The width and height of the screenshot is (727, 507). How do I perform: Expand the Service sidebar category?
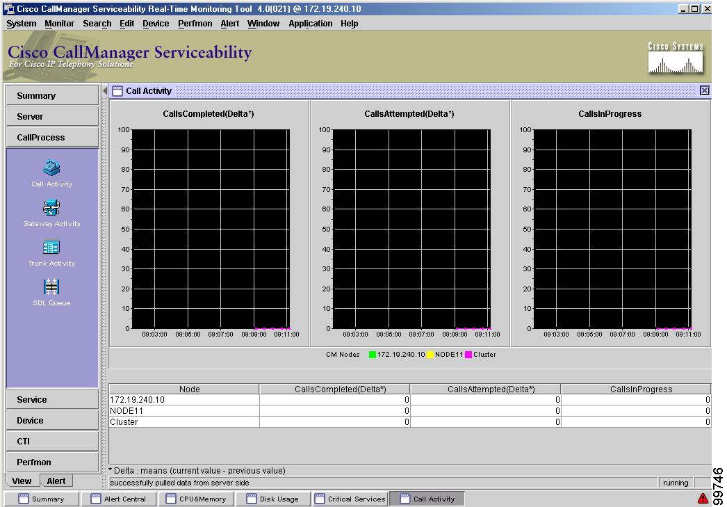point(52,399)
